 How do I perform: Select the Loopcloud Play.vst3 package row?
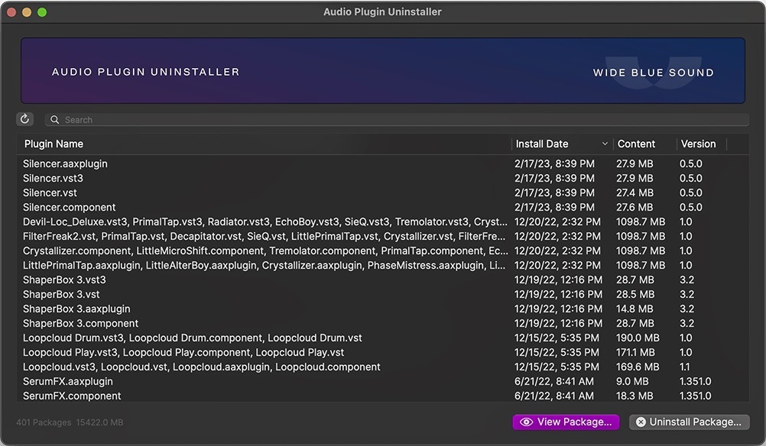[x=383, y=352]
